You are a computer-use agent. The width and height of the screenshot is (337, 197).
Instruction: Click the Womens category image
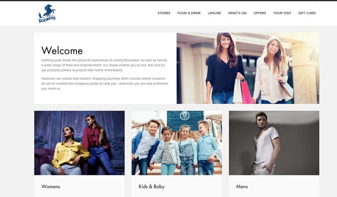point(79,143)
